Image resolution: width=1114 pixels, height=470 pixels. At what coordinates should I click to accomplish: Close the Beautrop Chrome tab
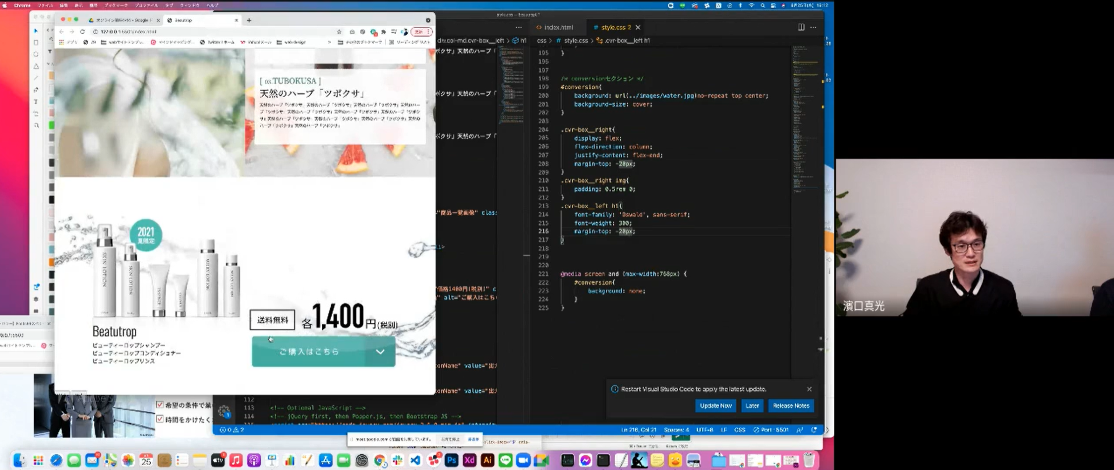tap(236, 20)
